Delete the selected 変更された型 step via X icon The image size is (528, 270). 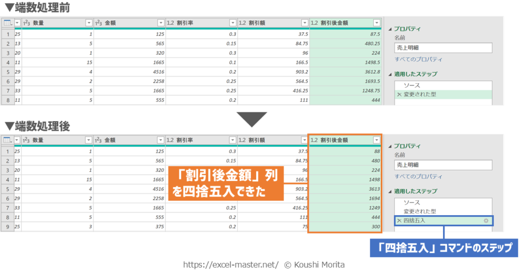(x=399, y=94)
